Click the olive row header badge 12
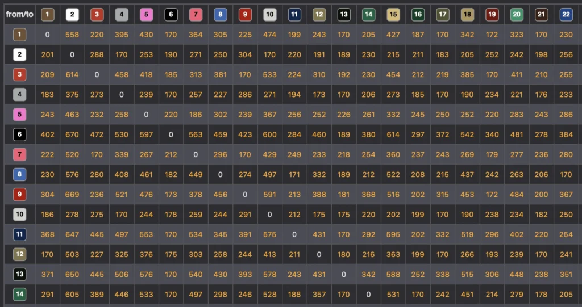 (20, 254)
